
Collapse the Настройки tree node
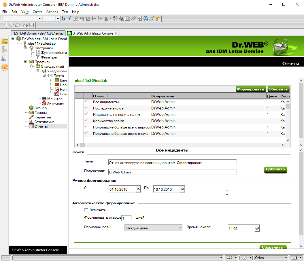click(x=25, y=48)
